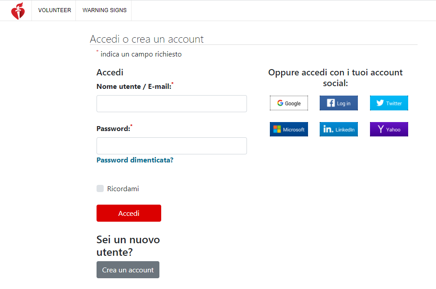Screen dimensions: 436x289
Task: Open the Password dimenticata? link
Action: [135, 160]
